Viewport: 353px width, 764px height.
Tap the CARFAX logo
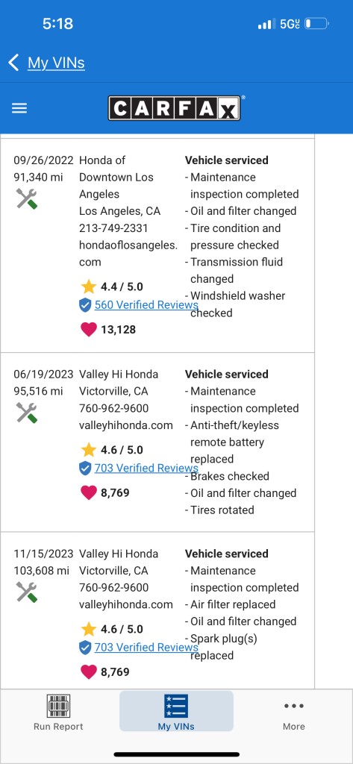174,107
